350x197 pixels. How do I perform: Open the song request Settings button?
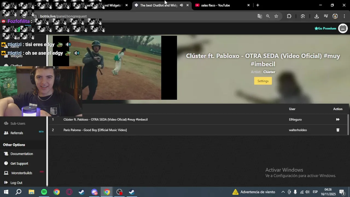click(263, 81)
